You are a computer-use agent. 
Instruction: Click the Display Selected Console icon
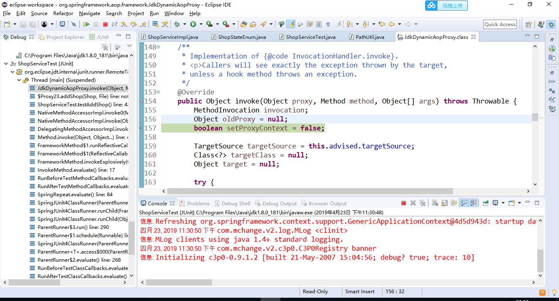click(x=495, y=203)
